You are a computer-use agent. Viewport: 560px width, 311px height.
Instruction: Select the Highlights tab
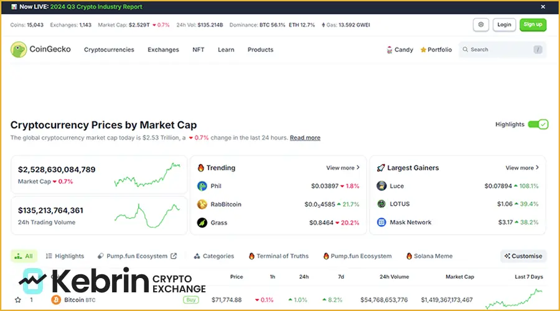65,256
